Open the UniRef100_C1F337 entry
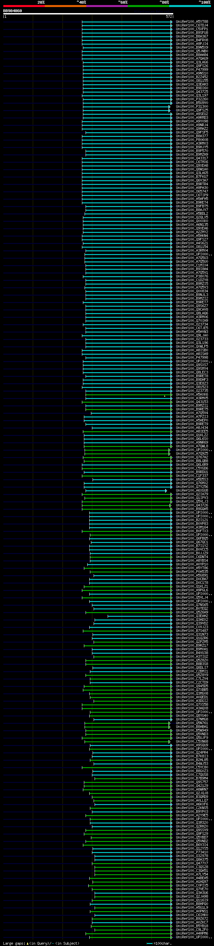The width and height of the screenshot is (214, 946). (192, 476)
